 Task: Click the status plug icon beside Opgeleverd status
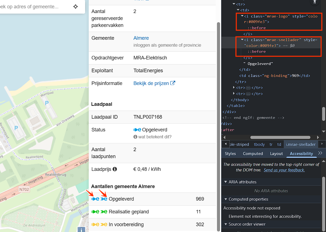tap(137, 130)
